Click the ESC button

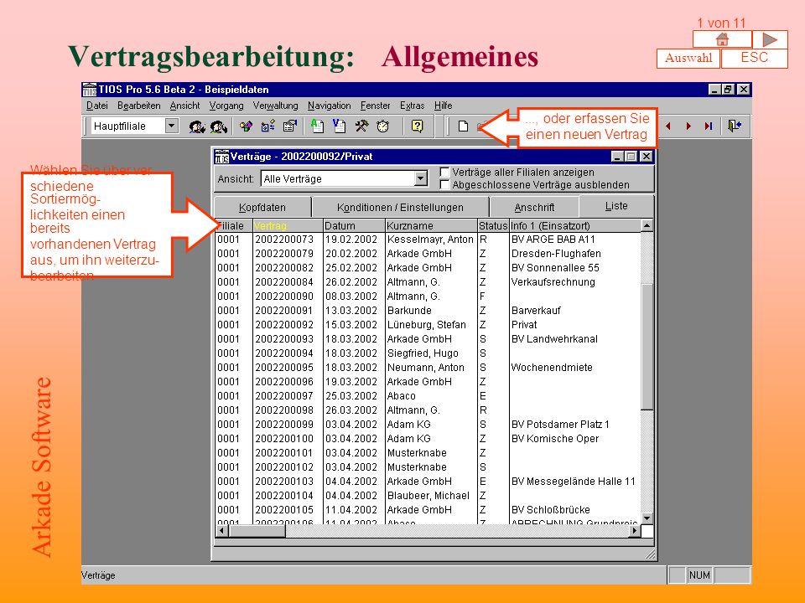754,58
